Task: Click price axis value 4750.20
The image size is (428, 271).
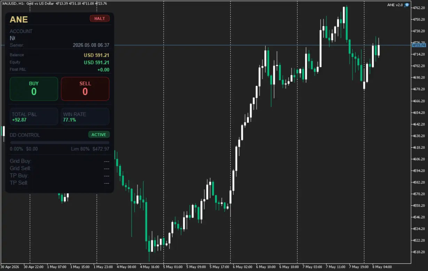Action: point(419,19)
